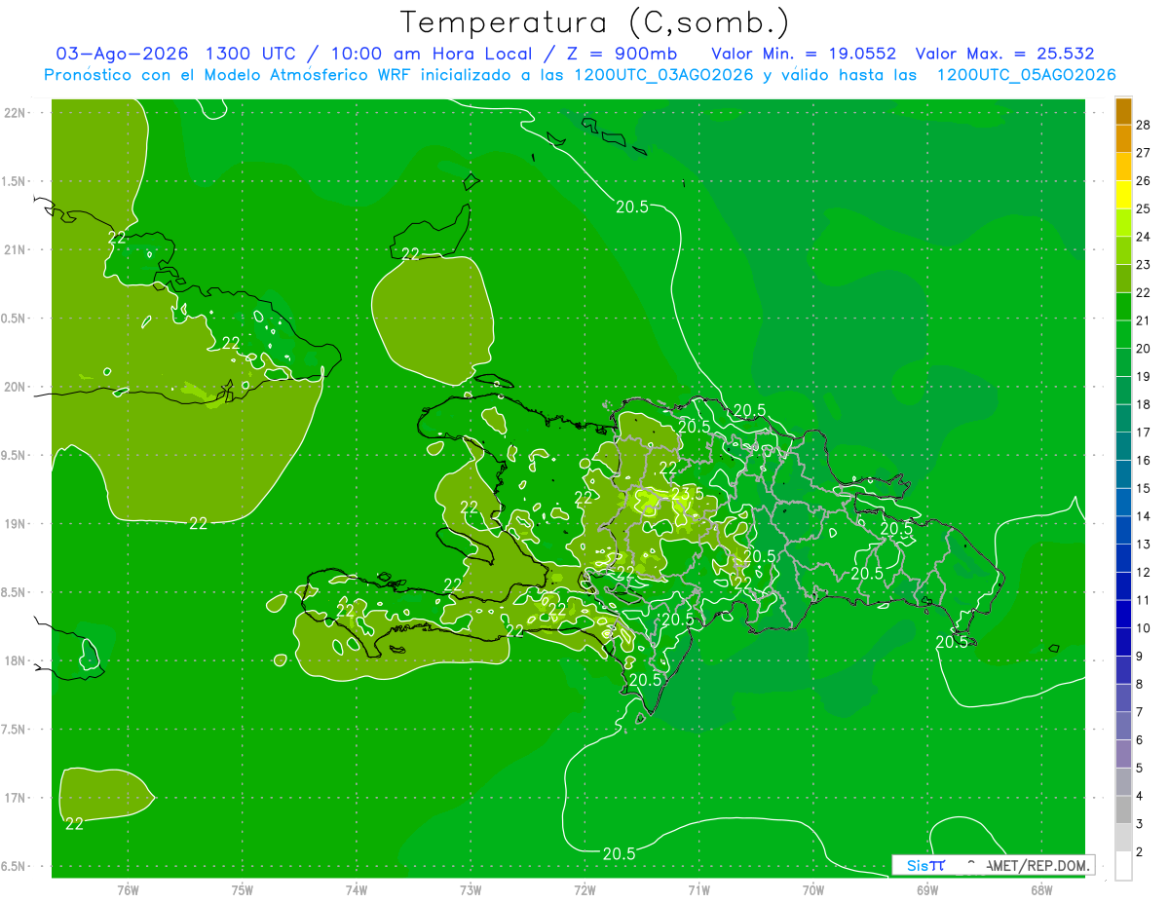Select the "19N" latitude axis label
Viewport: 1169px width, 903px height.
(x=15, y=524)
